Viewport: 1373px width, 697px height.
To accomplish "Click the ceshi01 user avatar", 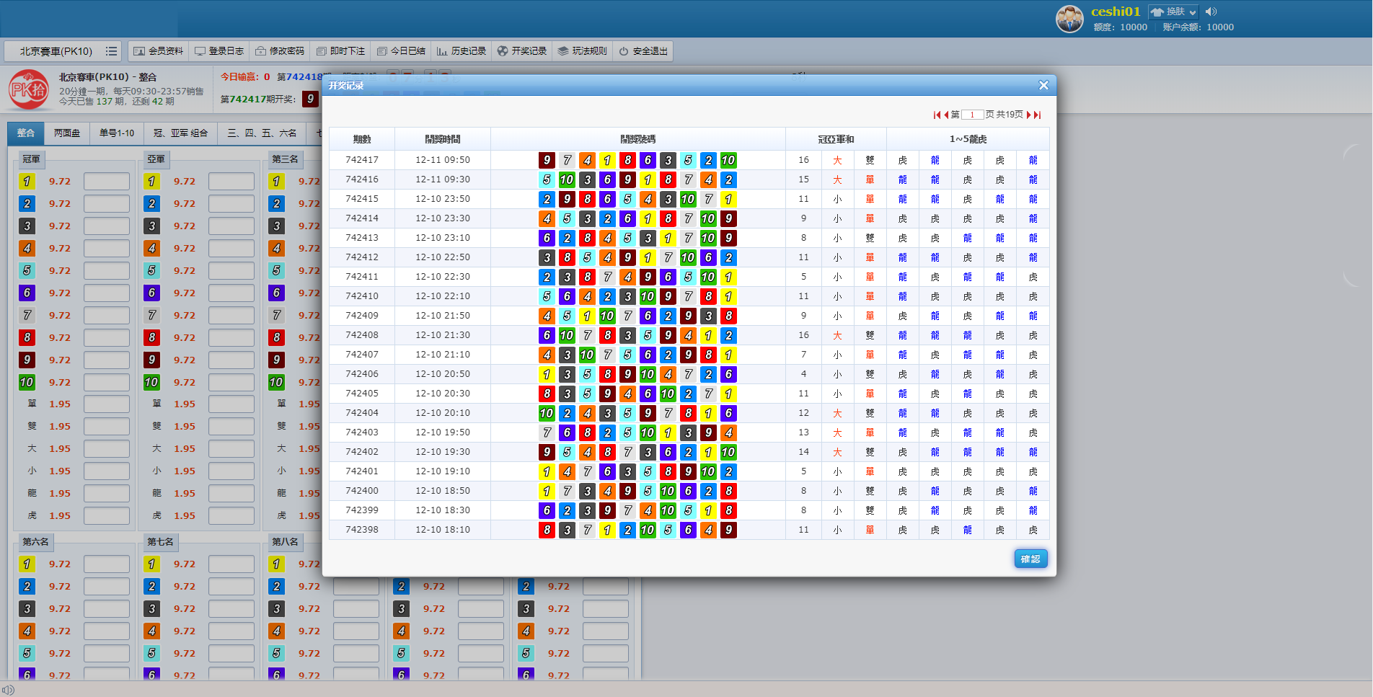I will 1069,19.
